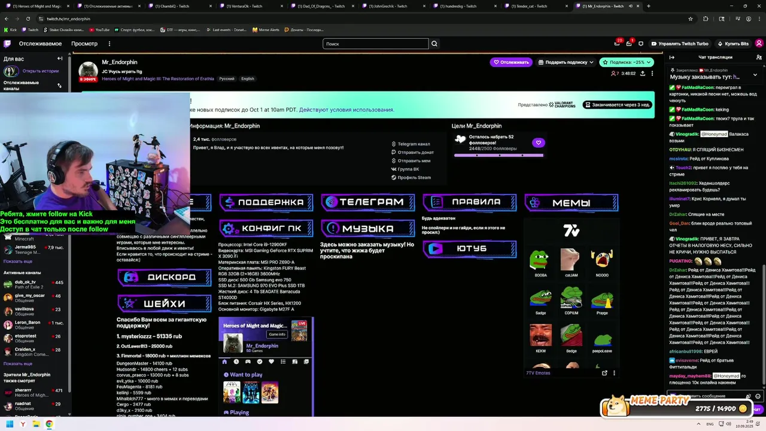
Task: Open the YouTube bookmark
Action: coord(99,29)
